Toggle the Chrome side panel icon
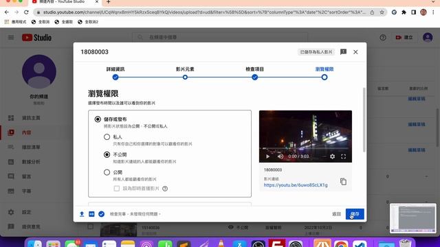Screen dimensions: 440x247 coord(413,12)
